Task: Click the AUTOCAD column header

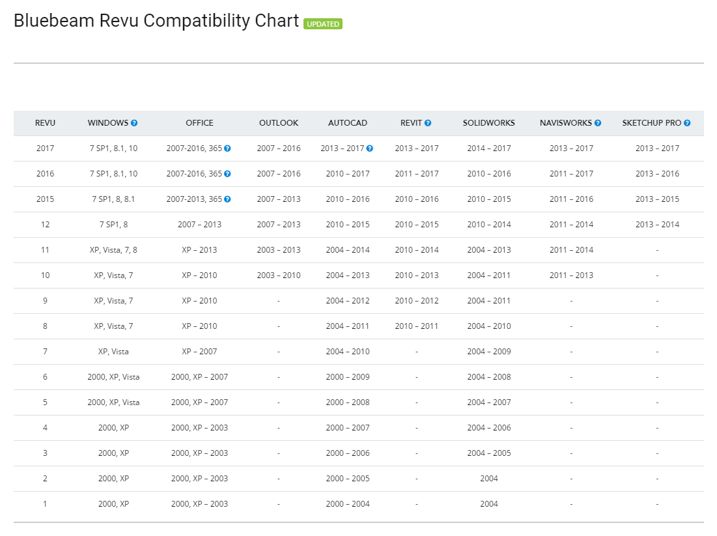Action: coord(348,123)
